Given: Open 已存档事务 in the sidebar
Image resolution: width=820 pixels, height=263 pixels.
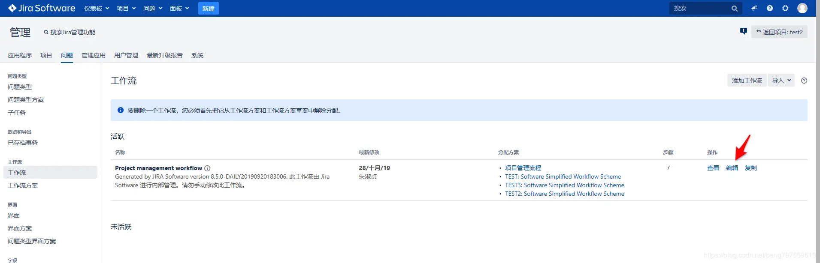Looking at the screenshot, I should pyautogui.click(x=23, y=143).
